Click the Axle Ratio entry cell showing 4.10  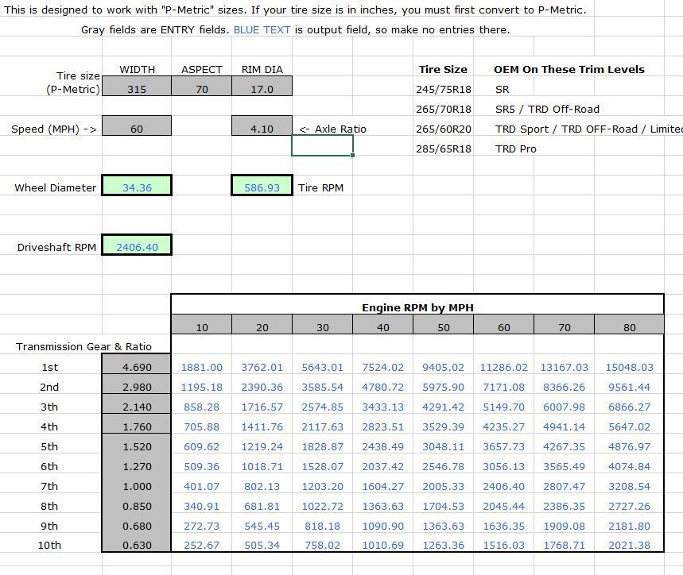262,129
